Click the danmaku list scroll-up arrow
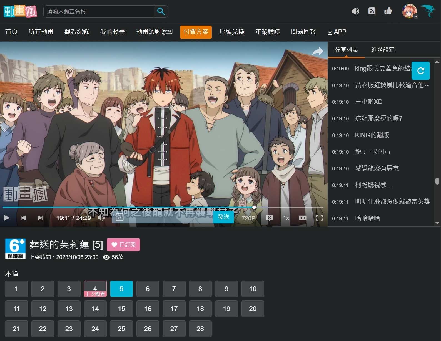Screen dimensions: 441x341 pyautogui.click(x=437, y=62)
